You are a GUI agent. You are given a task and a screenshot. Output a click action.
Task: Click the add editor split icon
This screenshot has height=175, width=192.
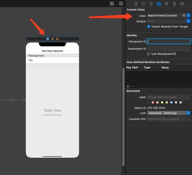coord(121,3)
